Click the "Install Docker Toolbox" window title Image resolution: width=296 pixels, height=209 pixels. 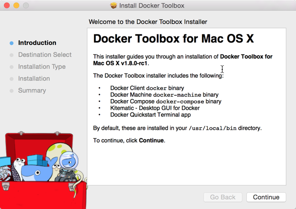153,6
